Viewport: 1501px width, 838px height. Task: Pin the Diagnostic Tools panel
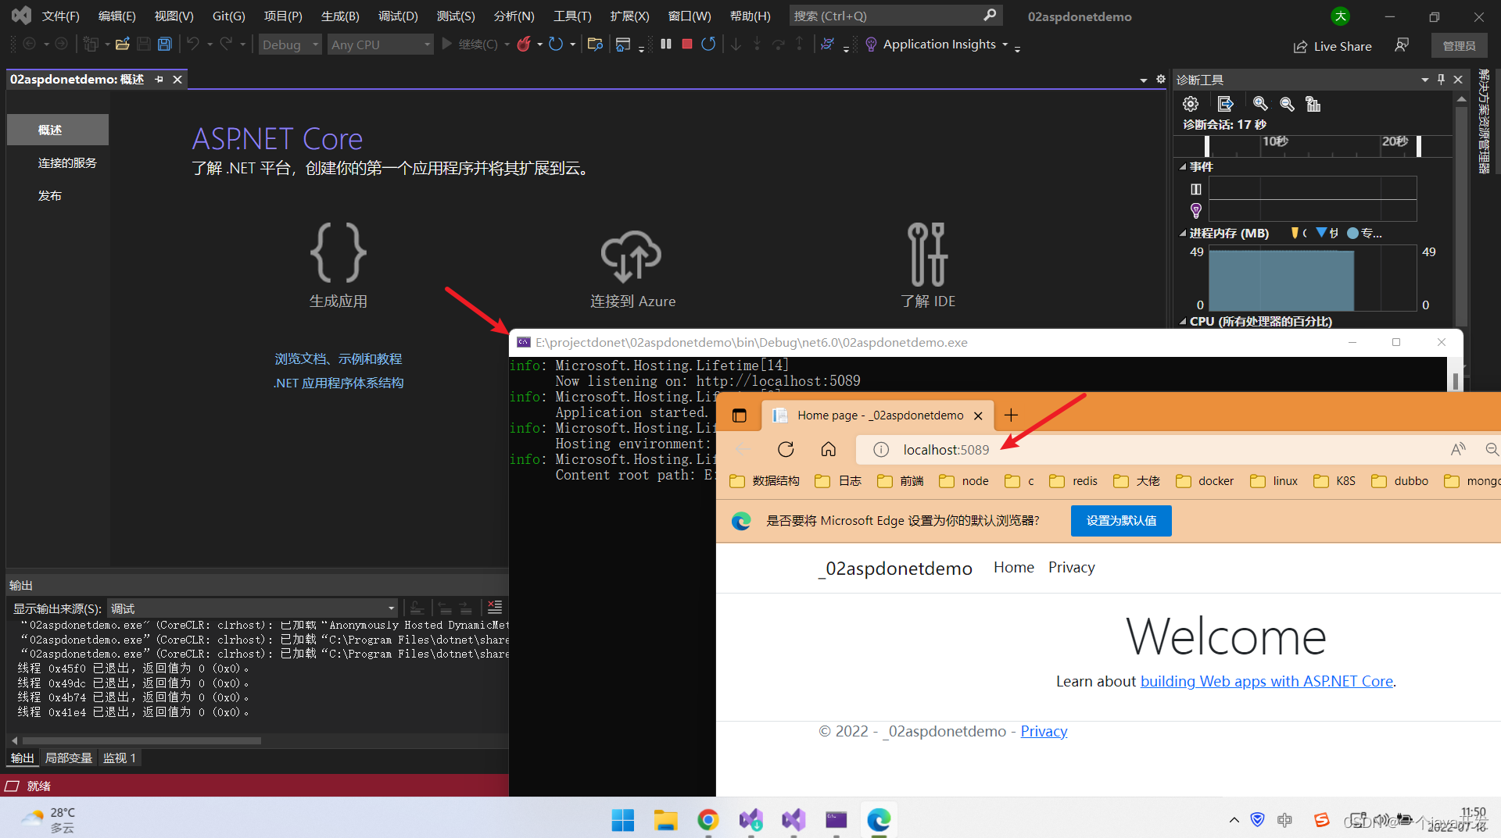[x=1441, y=80]
